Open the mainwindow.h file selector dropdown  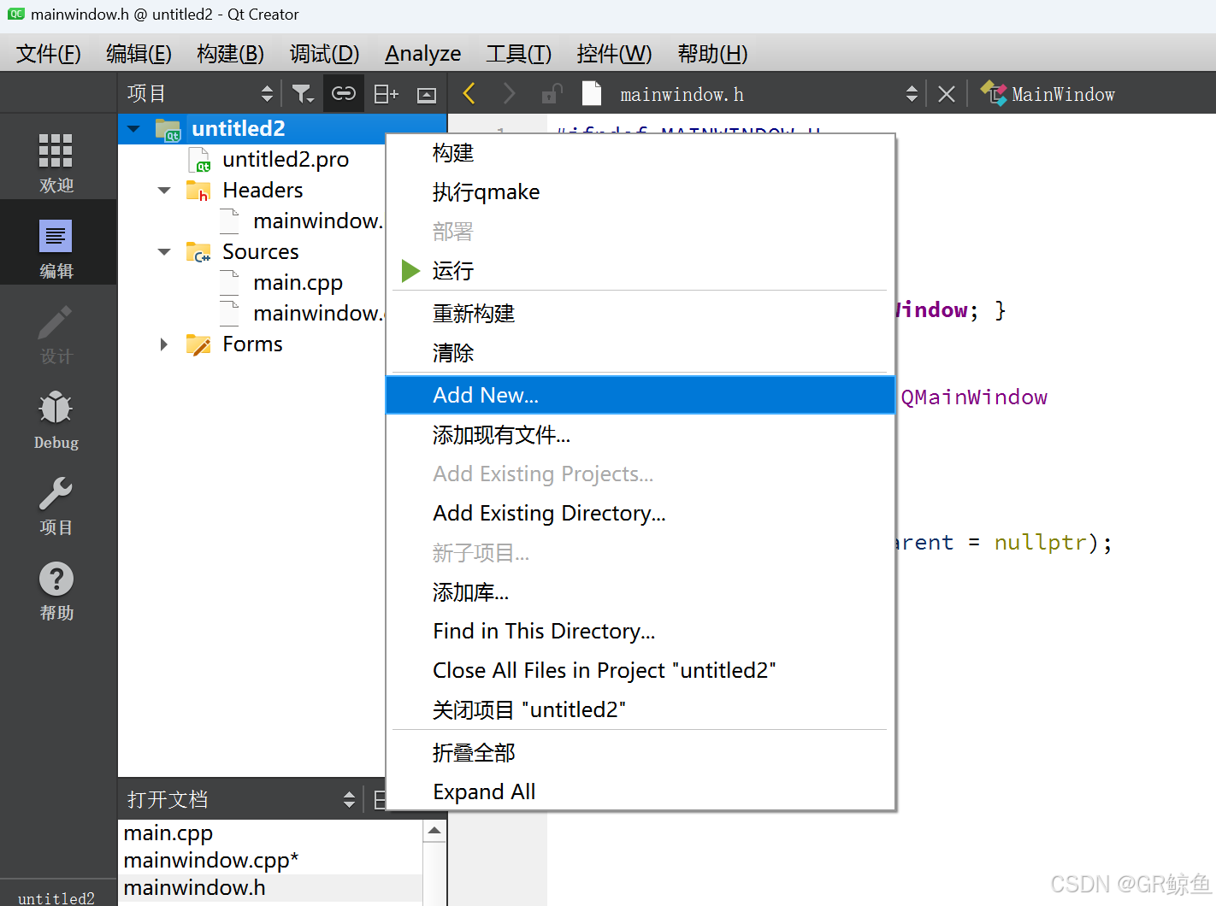point(912,94)
